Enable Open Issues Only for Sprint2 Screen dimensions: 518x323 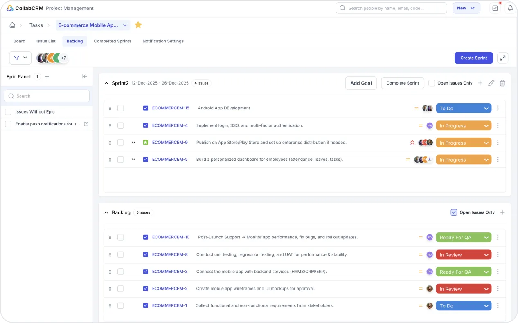point(431,83)
